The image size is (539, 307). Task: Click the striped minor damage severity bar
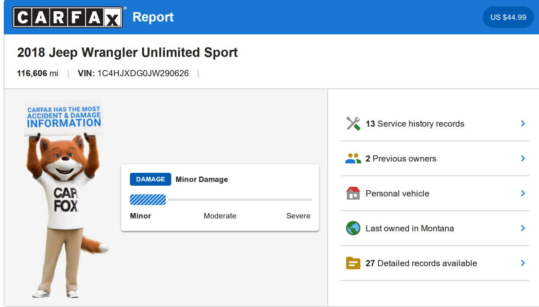[148, 200]
